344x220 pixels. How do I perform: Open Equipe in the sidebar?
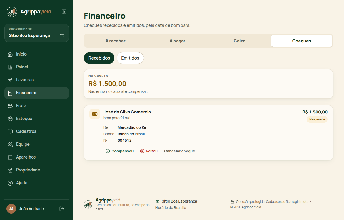[x=37, y=144]
